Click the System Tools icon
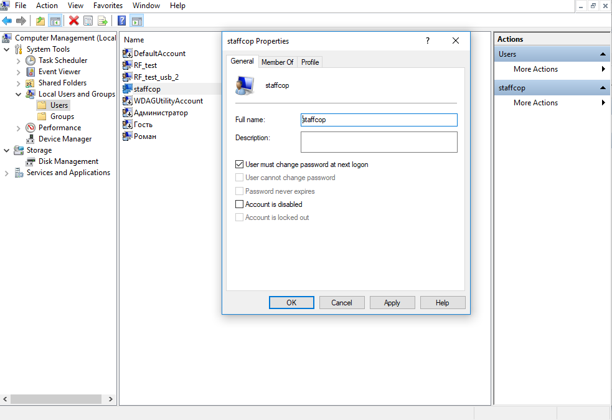 (x=19, y=49)
